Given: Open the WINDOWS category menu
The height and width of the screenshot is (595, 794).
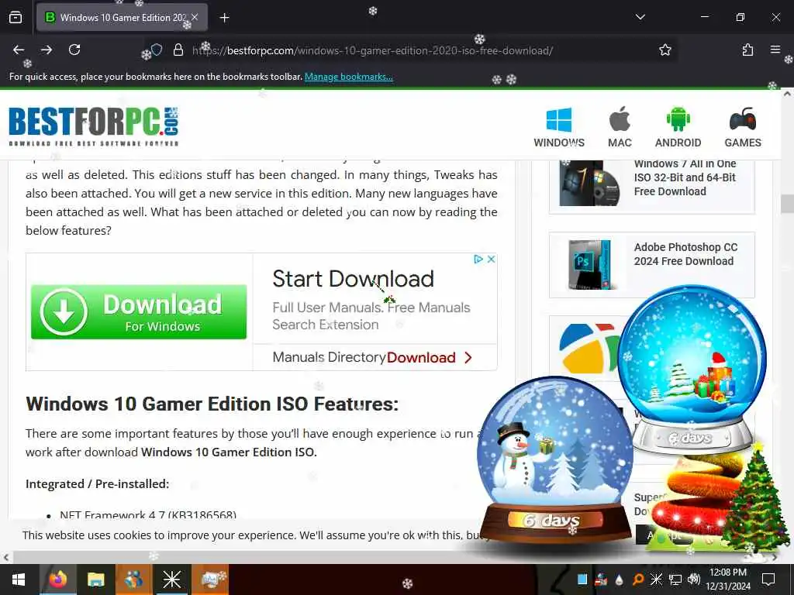Looking at the screenshot, I should [x=559, y=128].
